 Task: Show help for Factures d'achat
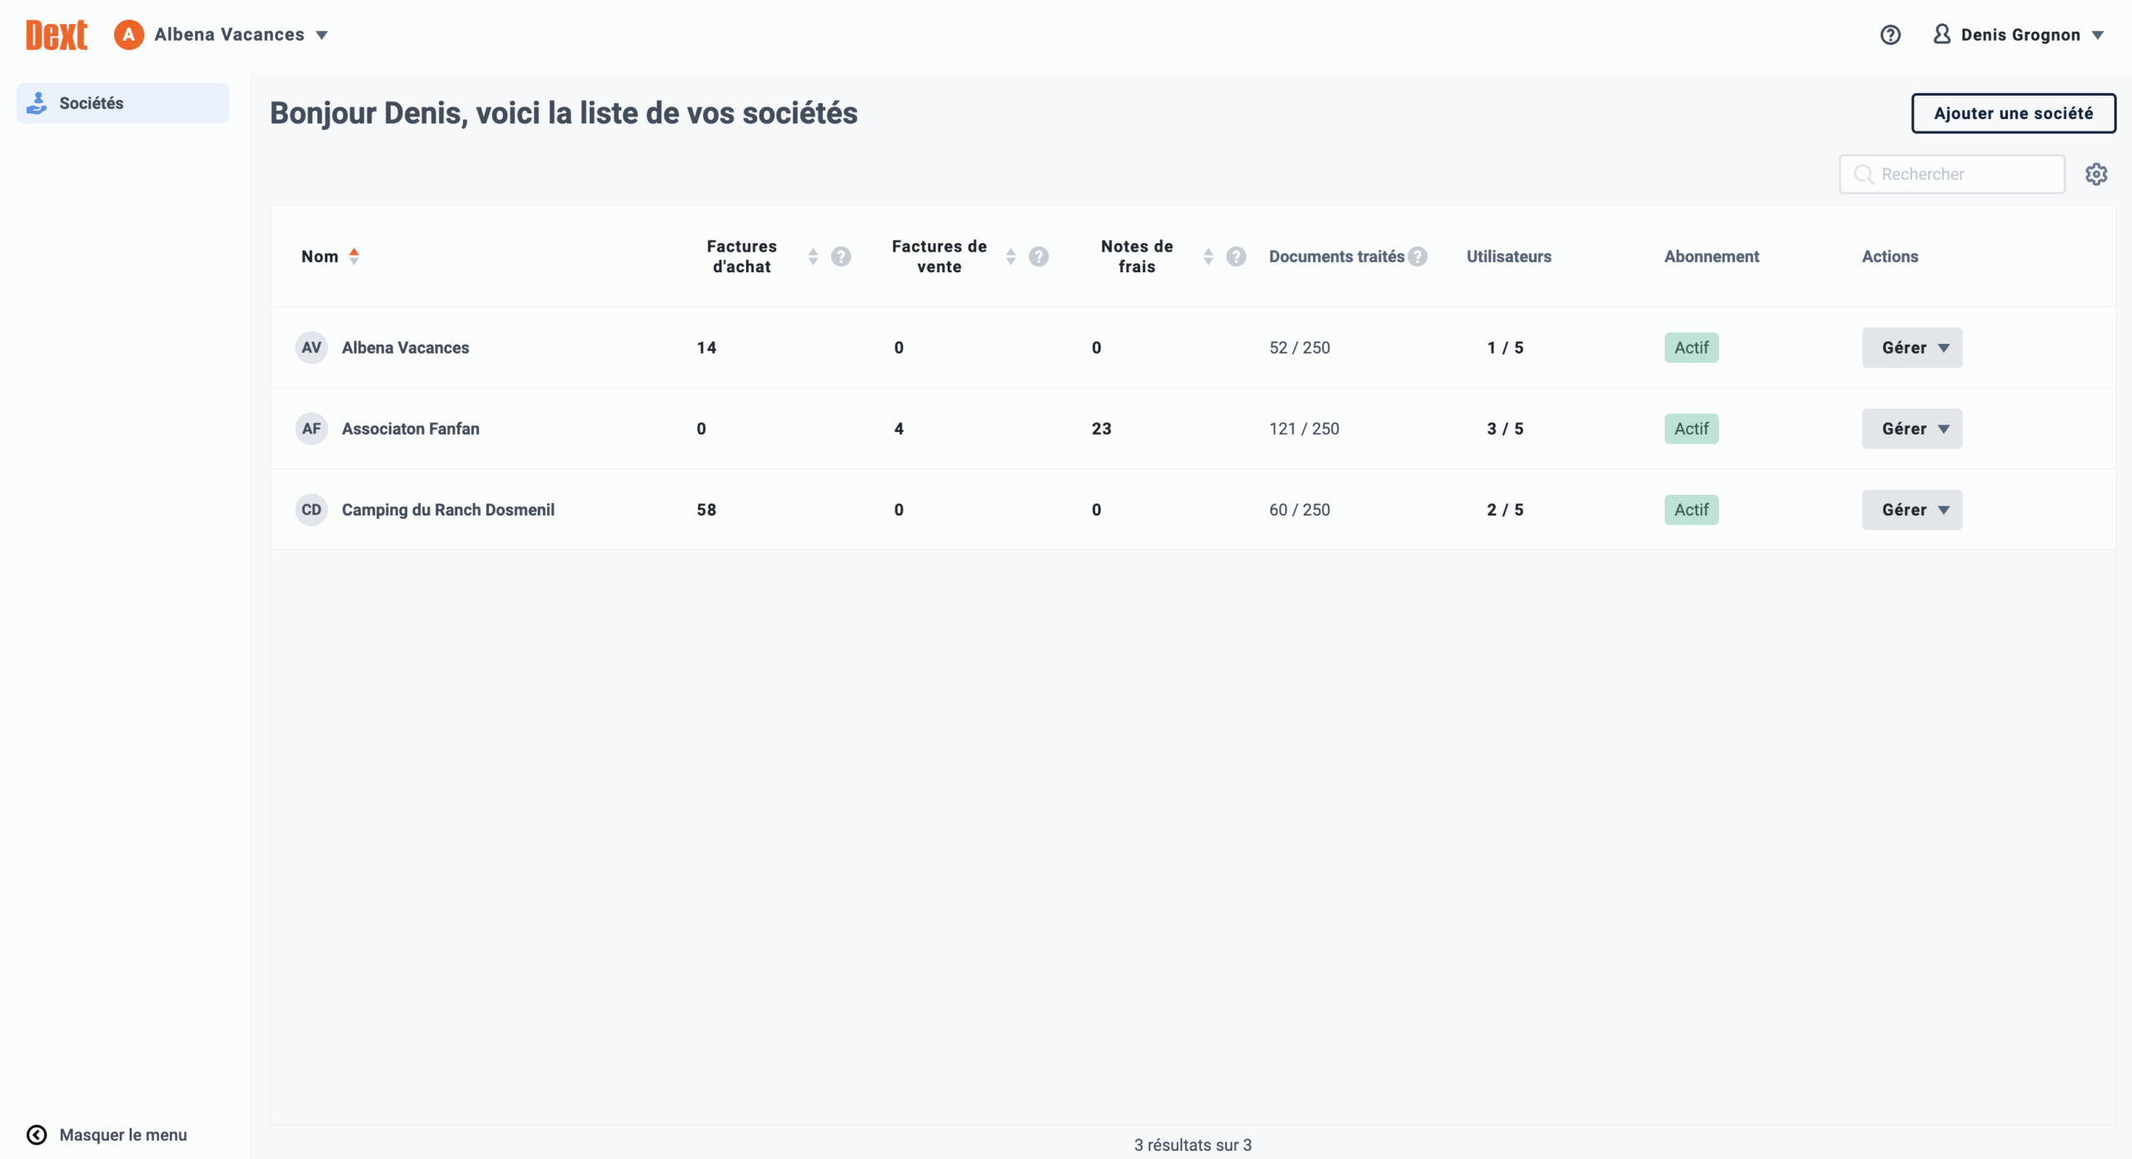pos(841,256)
